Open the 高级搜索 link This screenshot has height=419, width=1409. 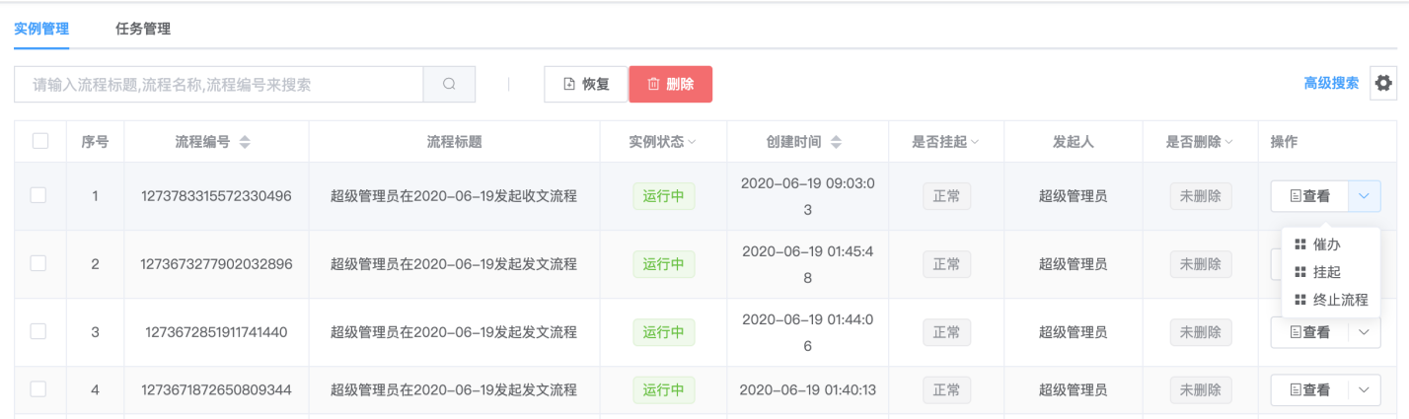(1331, 84)
